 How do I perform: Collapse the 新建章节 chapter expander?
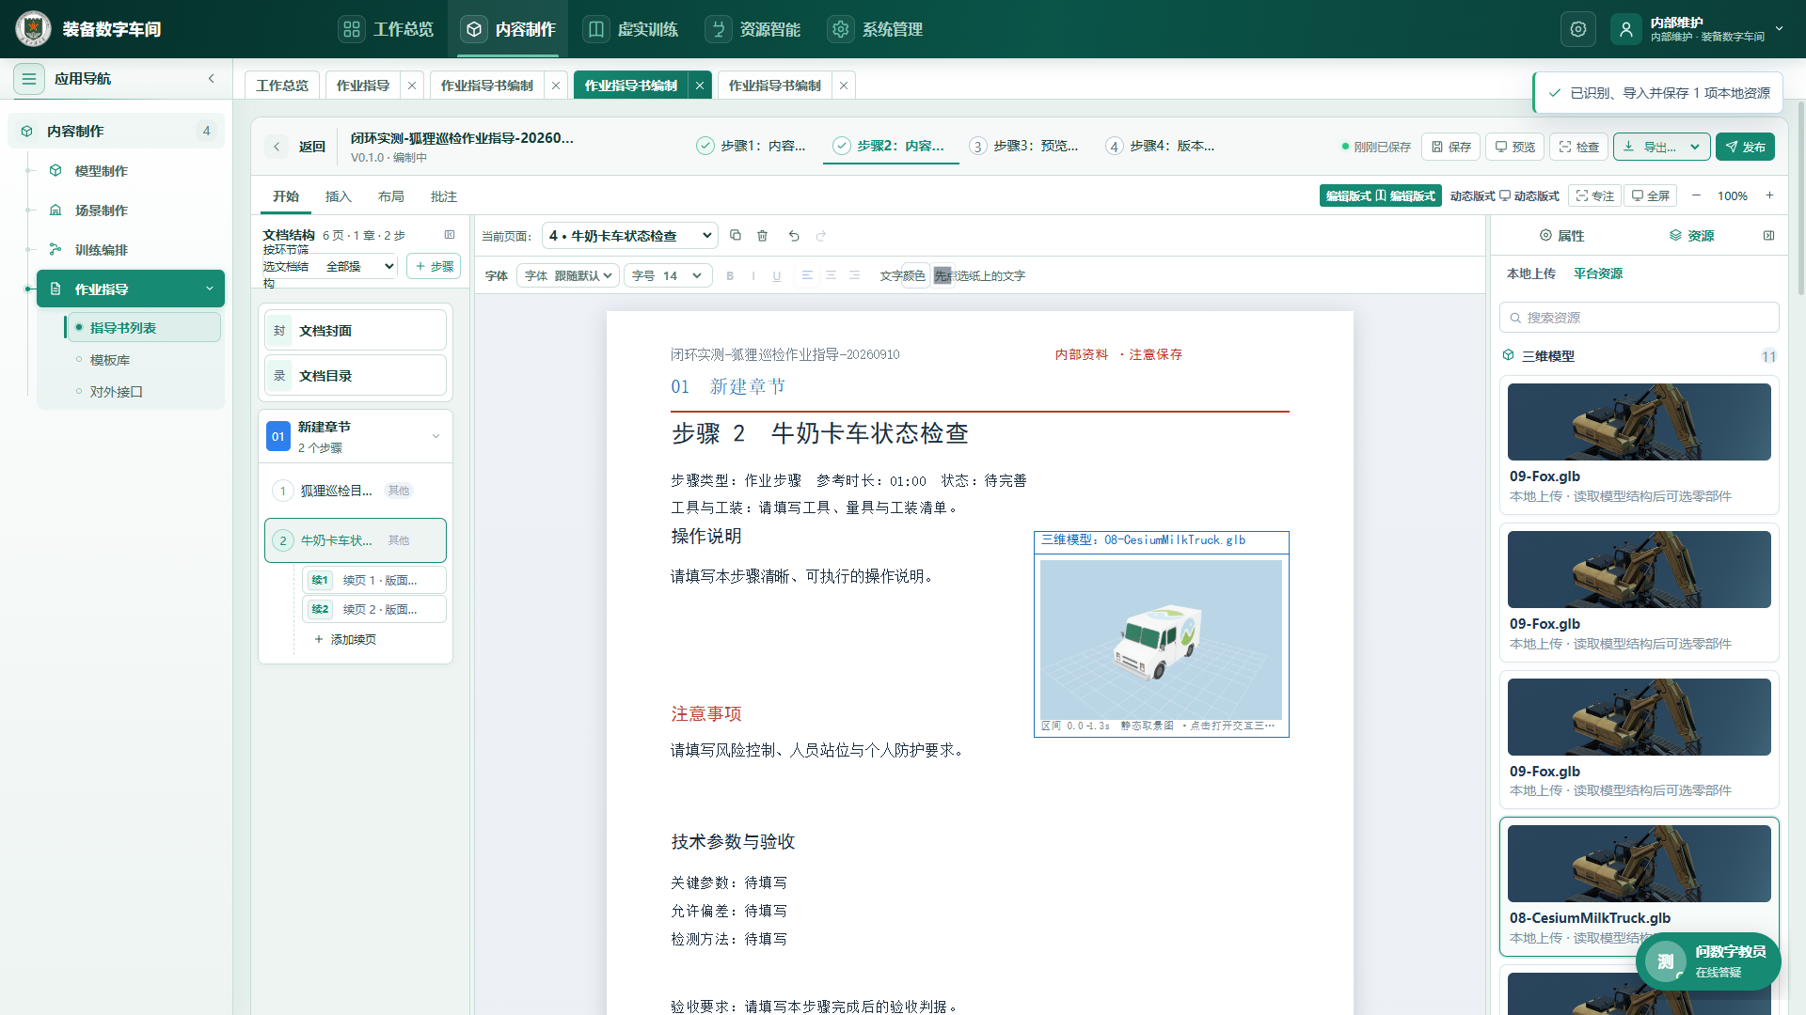pyautogui.click(x=436, y=436)
